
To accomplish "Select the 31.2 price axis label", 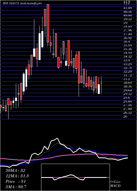I will (x=127, y=79).
